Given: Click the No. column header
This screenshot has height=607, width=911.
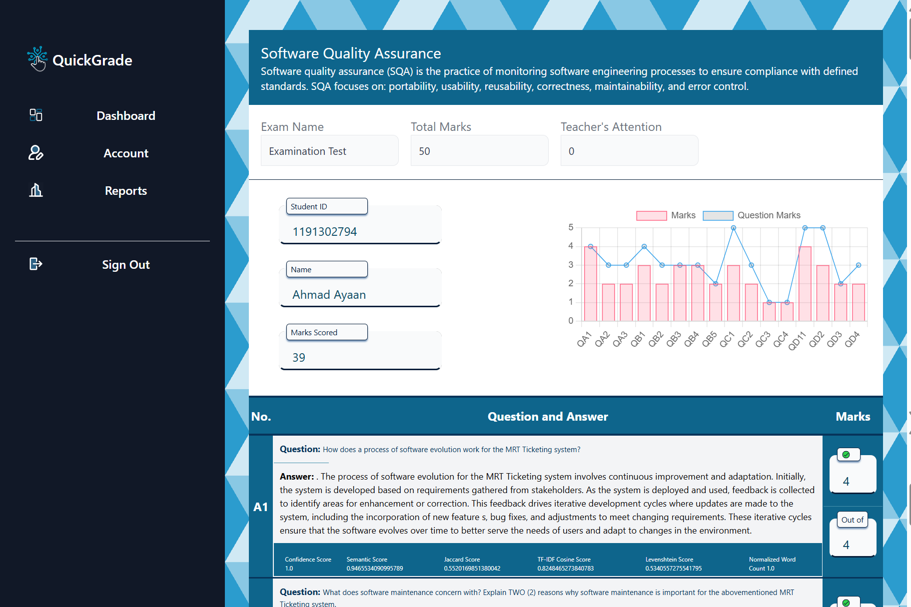Looking at the screenshot, I should coord(261,417).
